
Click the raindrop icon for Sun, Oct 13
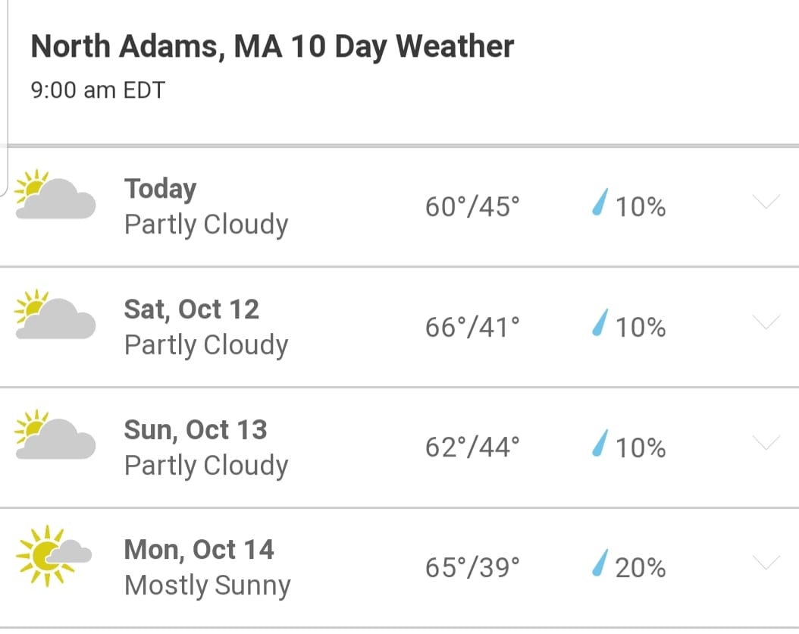point(600,443)
